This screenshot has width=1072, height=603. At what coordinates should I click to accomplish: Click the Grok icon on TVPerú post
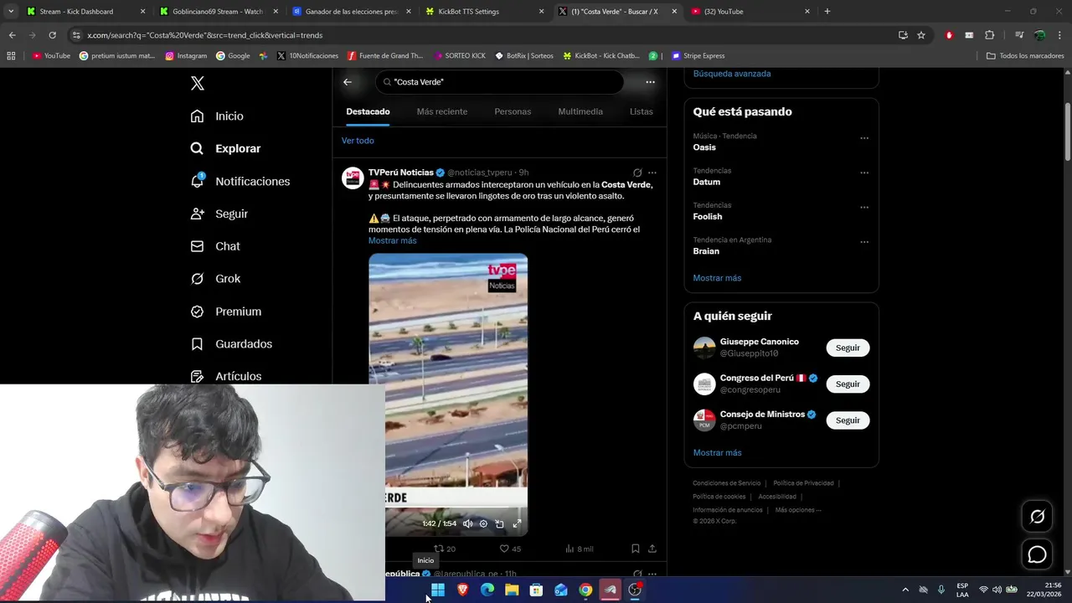coord(637,173)
